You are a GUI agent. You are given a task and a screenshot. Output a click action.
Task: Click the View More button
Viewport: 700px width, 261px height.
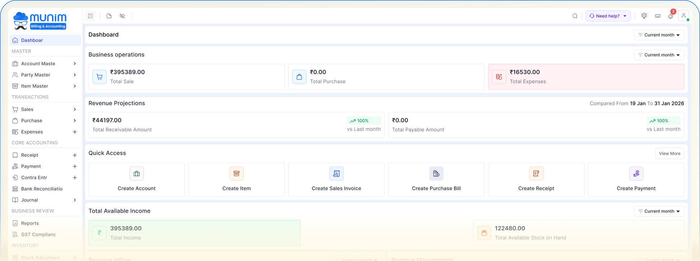click(669, 154)
